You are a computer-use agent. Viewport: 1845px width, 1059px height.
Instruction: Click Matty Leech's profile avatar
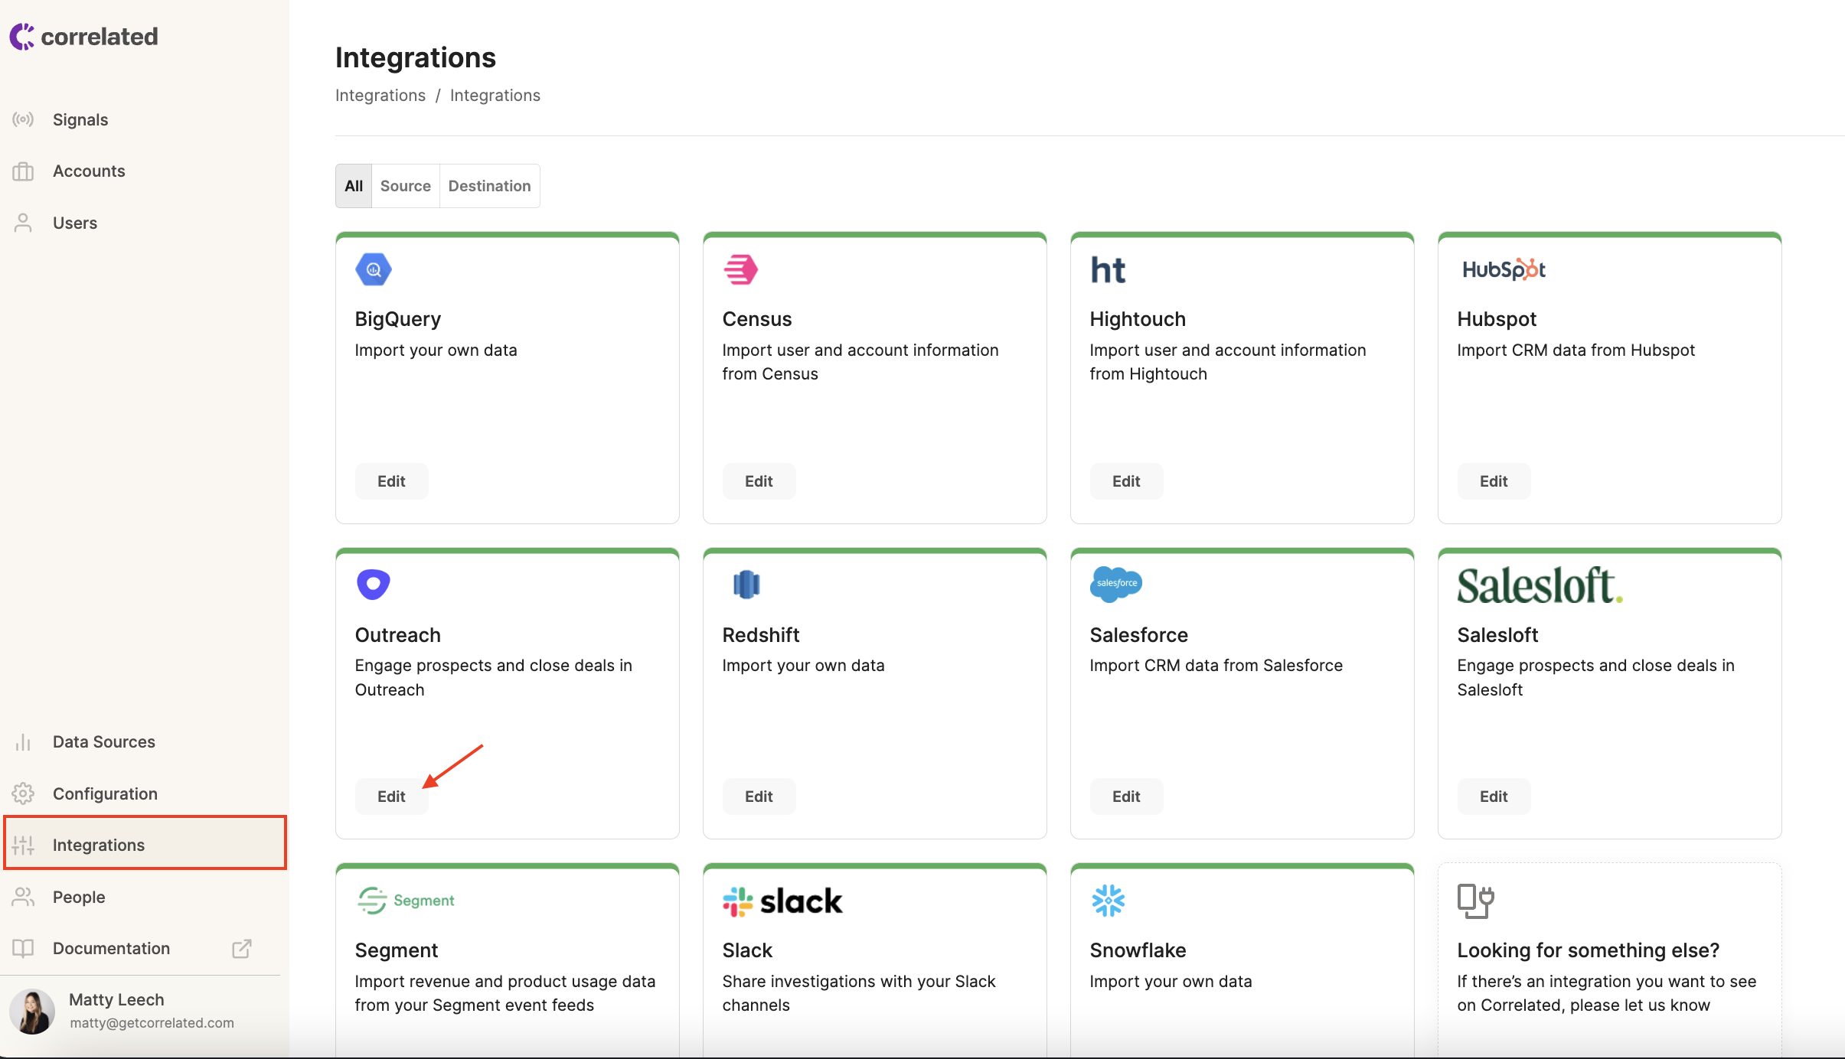click(32, 1011)
